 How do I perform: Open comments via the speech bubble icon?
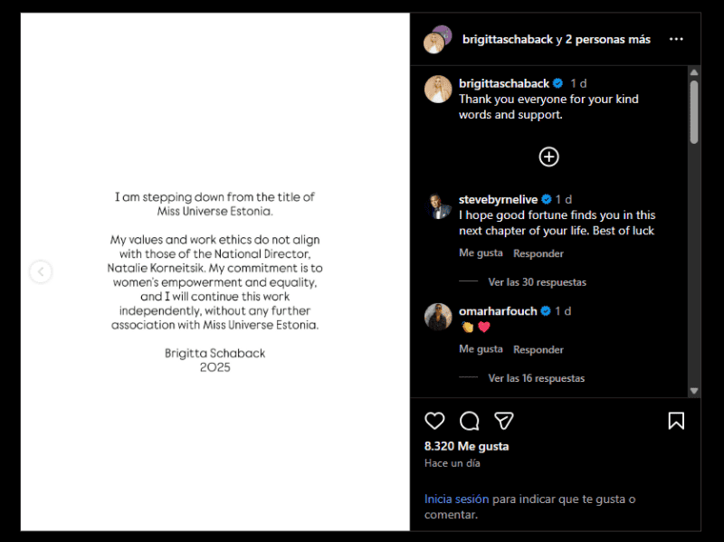click(470, 421)
